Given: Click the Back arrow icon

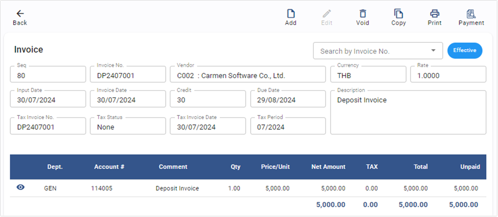Looking at the screenshot, I should (x=20, y=14).
